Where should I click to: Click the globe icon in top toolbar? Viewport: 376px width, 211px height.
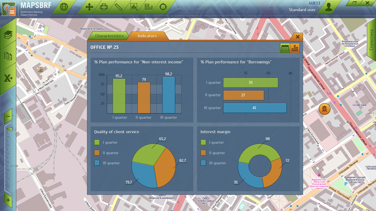click(64, 7)
